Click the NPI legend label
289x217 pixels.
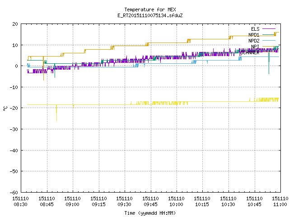pos(255,46)
